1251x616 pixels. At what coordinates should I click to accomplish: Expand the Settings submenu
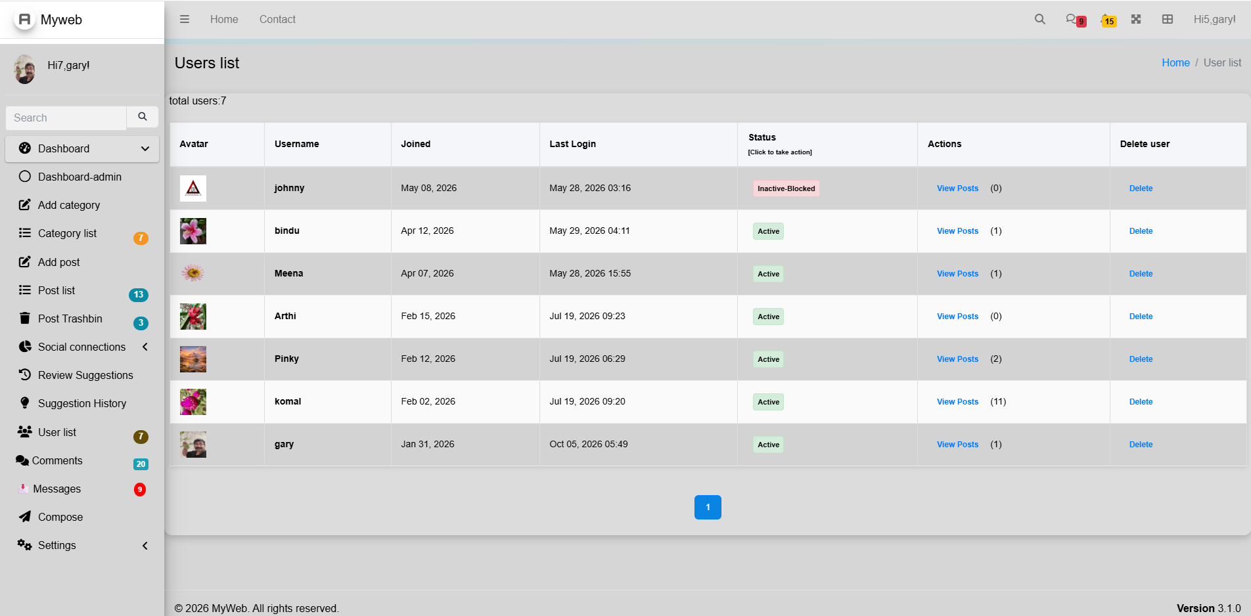[x=82, y=545]
